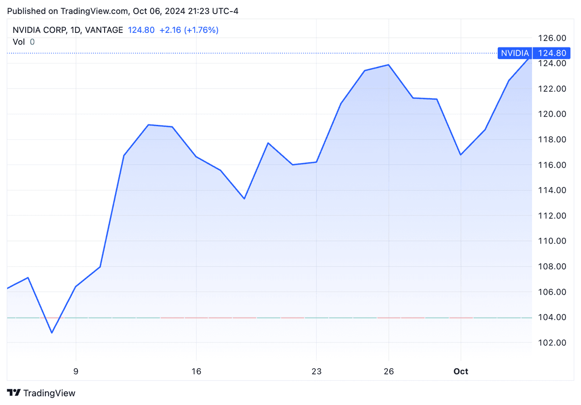Click the 122.00 price axis label
The height and width of the screenshot is (405, 581).
coord(552,89)
